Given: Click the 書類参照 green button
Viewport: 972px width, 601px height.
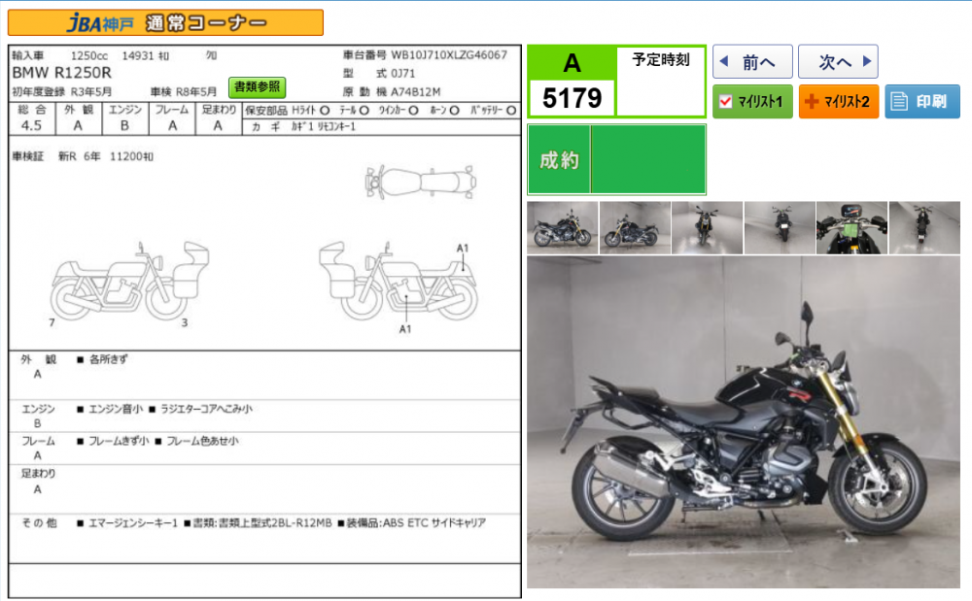Looking at the screenshot, I should point(258,87).
